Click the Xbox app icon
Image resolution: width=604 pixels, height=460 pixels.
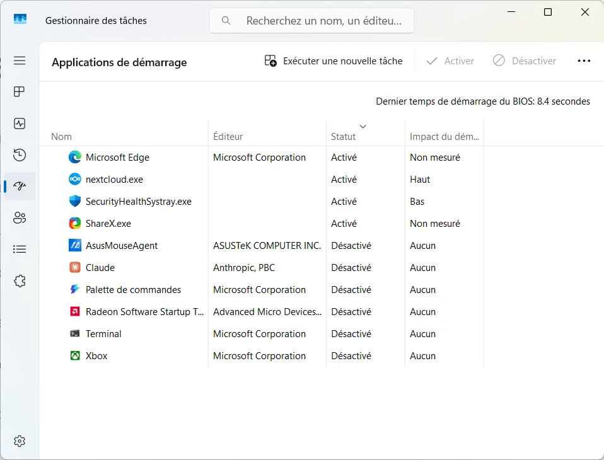[x=75, y=355]
